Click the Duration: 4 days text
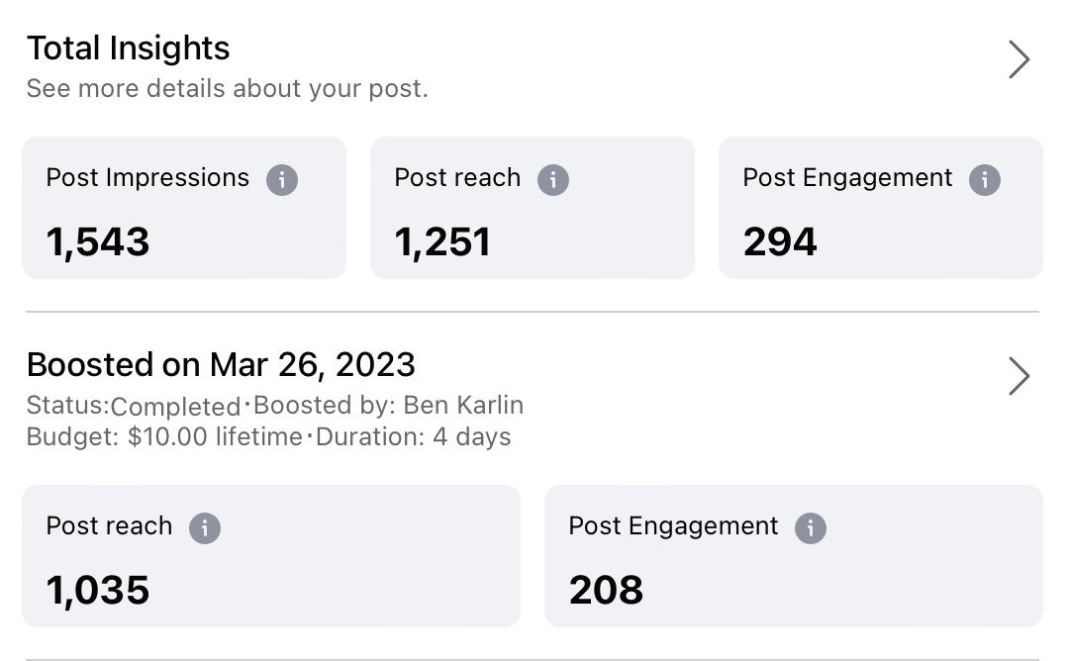1069x661 pixels. [x=414, y=437]
